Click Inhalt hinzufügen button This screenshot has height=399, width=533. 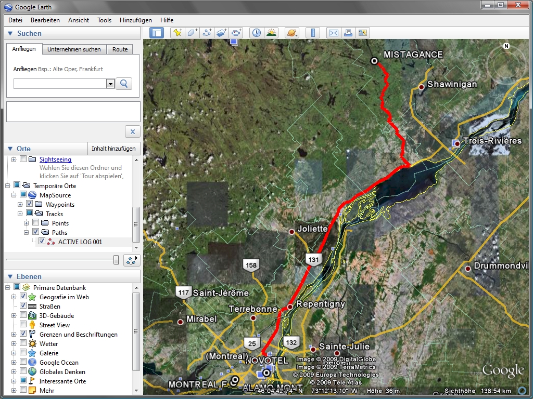(x=113, y=148)
